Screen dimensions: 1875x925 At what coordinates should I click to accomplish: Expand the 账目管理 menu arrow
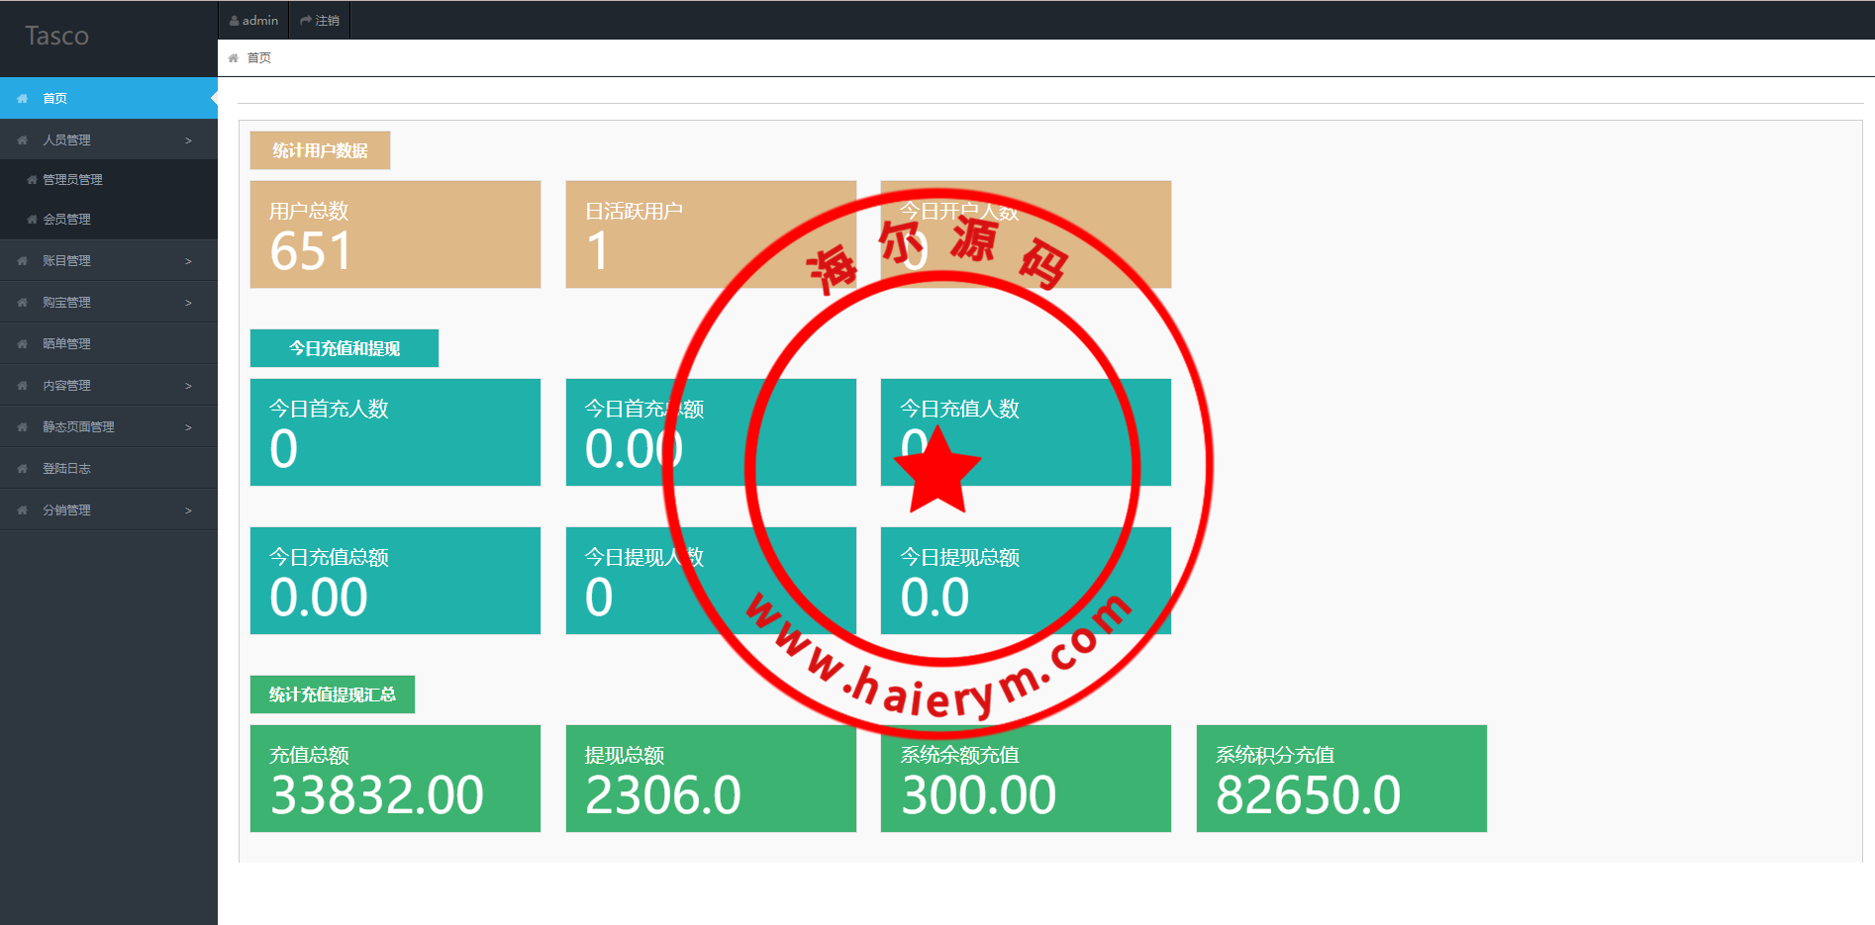tap(188, 261)
